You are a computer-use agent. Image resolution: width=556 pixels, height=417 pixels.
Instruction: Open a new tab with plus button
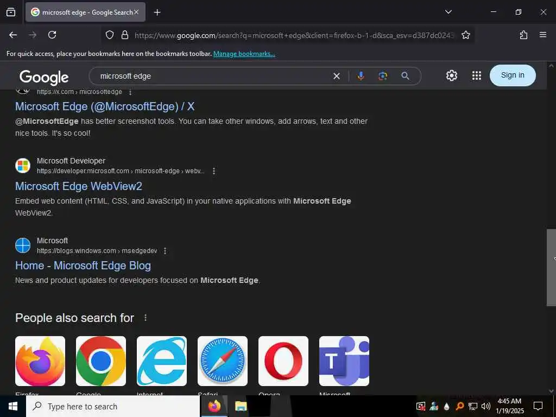click(x=157, y=12)
